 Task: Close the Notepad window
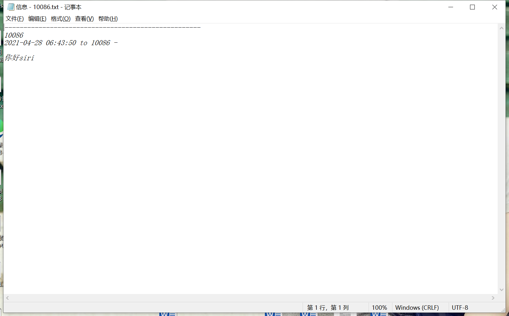[495, 7]
